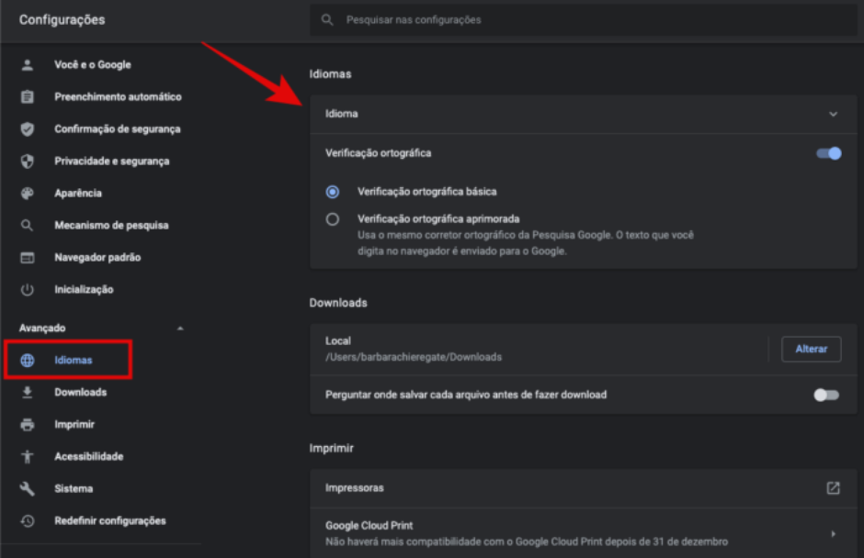The height and width of the screenshot is (558, 864).
Task: Expand Google Cloud Print arrow
Action: [833, 533]
